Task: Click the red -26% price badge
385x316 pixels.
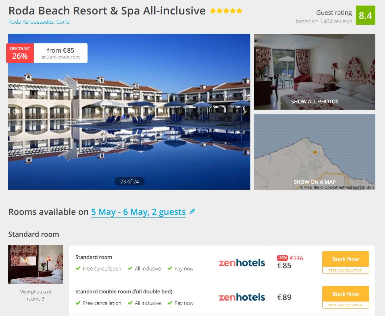Action: [282, 258]
